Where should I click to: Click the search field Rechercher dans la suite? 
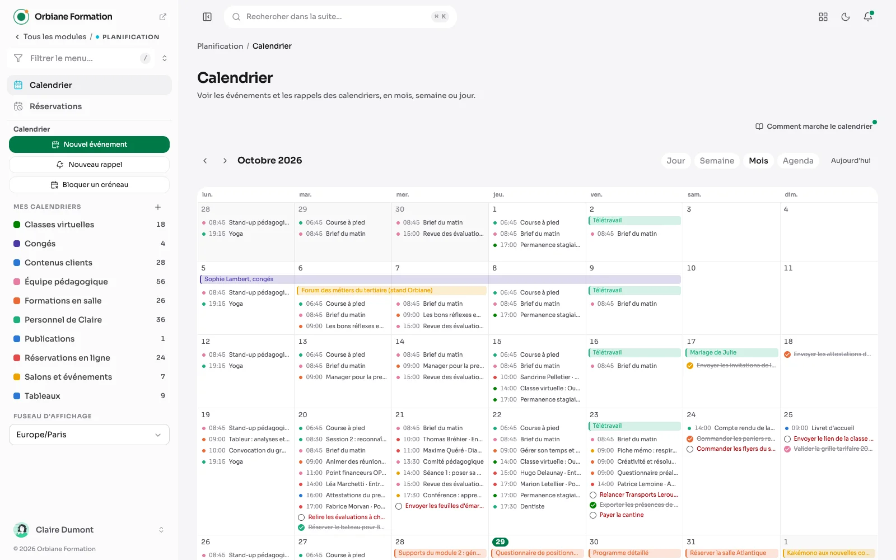pos(340,17)
